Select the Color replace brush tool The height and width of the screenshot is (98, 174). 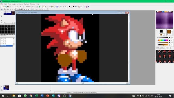pyautogui.click(x=79, y=7)
